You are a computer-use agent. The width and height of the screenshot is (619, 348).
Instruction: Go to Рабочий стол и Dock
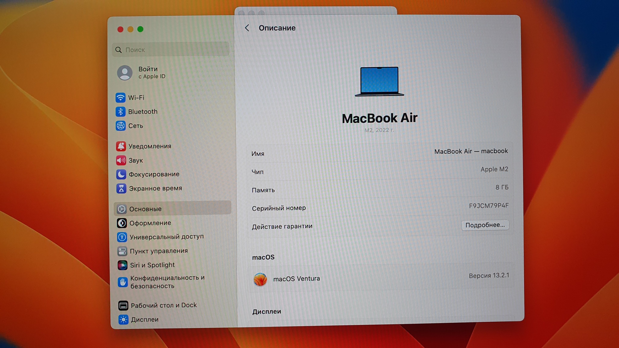[x=164, y=305]
